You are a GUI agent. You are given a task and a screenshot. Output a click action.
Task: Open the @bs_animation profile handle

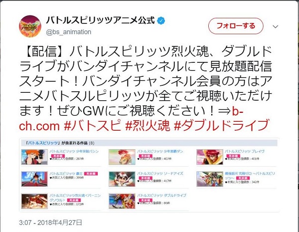(x=69, y=32)
